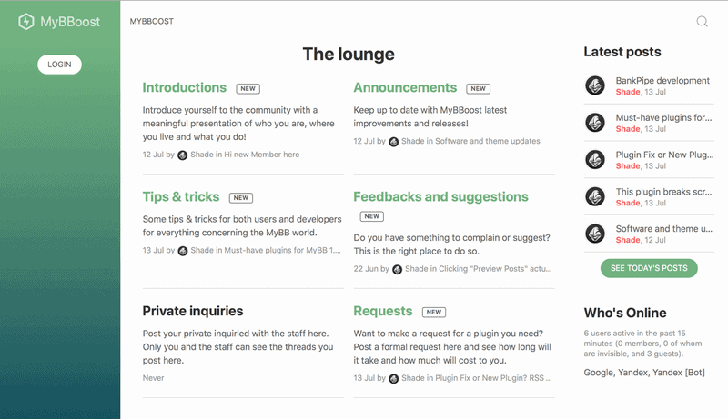
Task: Open the Private inquiries forum
Action: (x=193, y=312)
